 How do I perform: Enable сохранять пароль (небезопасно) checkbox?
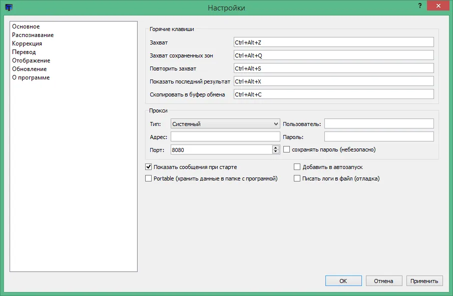click(x=287, y=149)
